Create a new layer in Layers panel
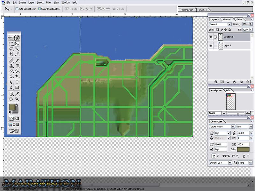The image size is (255, 191). click(241, 82)
